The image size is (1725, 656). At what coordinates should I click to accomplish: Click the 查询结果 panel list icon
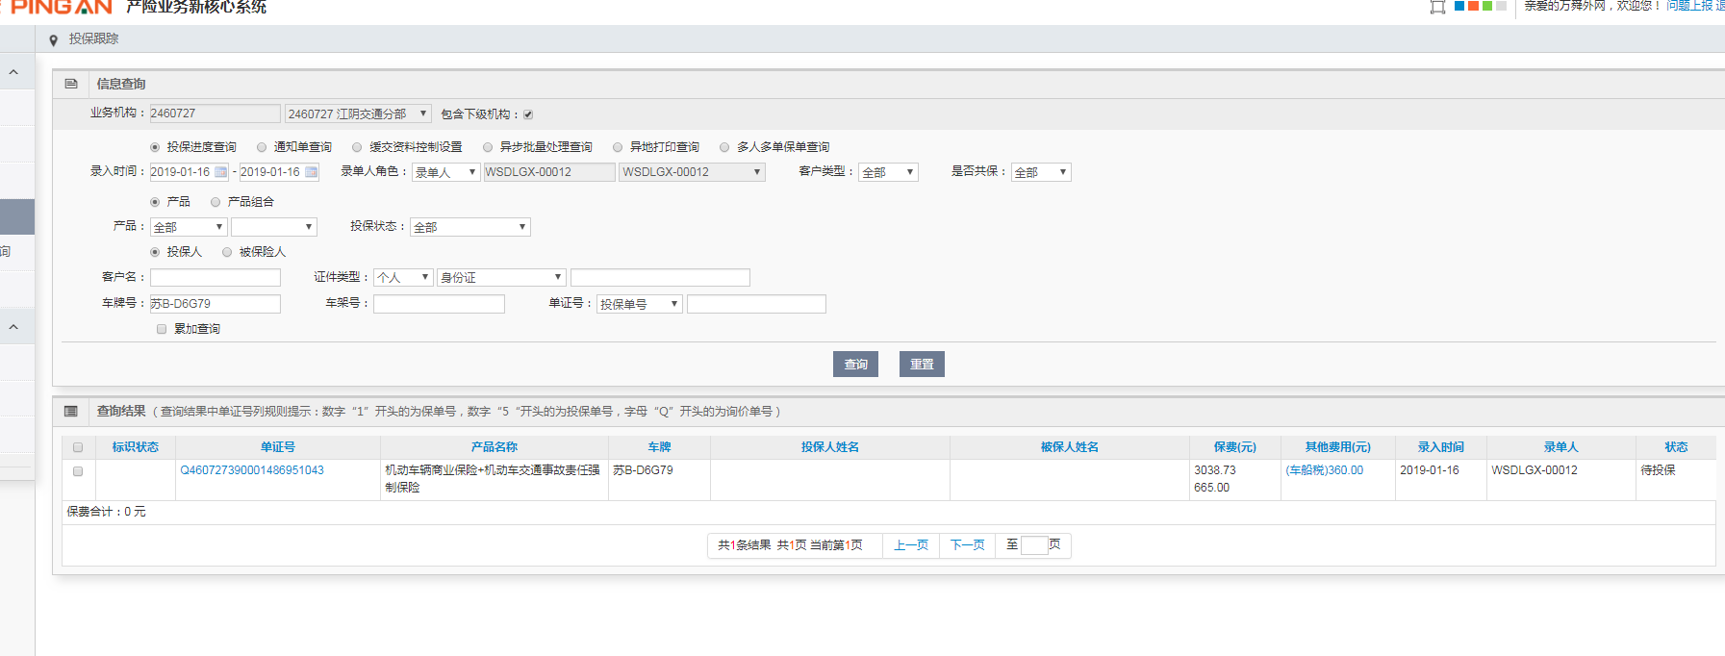tap(71, 411)
